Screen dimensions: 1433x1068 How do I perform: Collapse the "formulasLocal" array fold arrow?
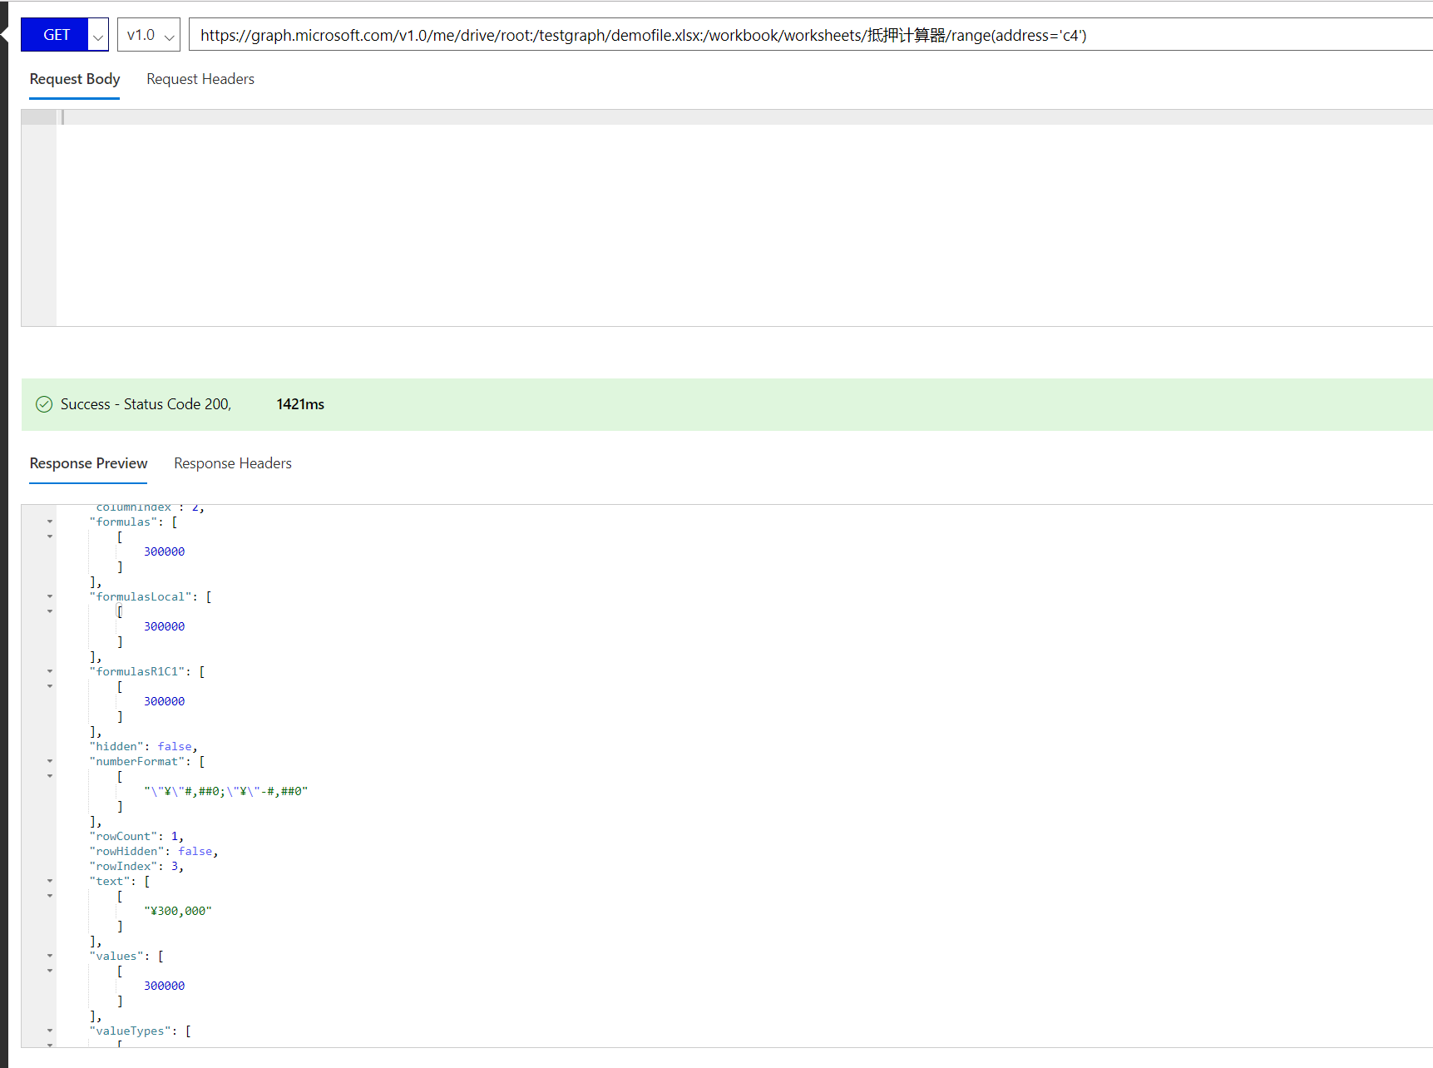click(x=50, y=596)
